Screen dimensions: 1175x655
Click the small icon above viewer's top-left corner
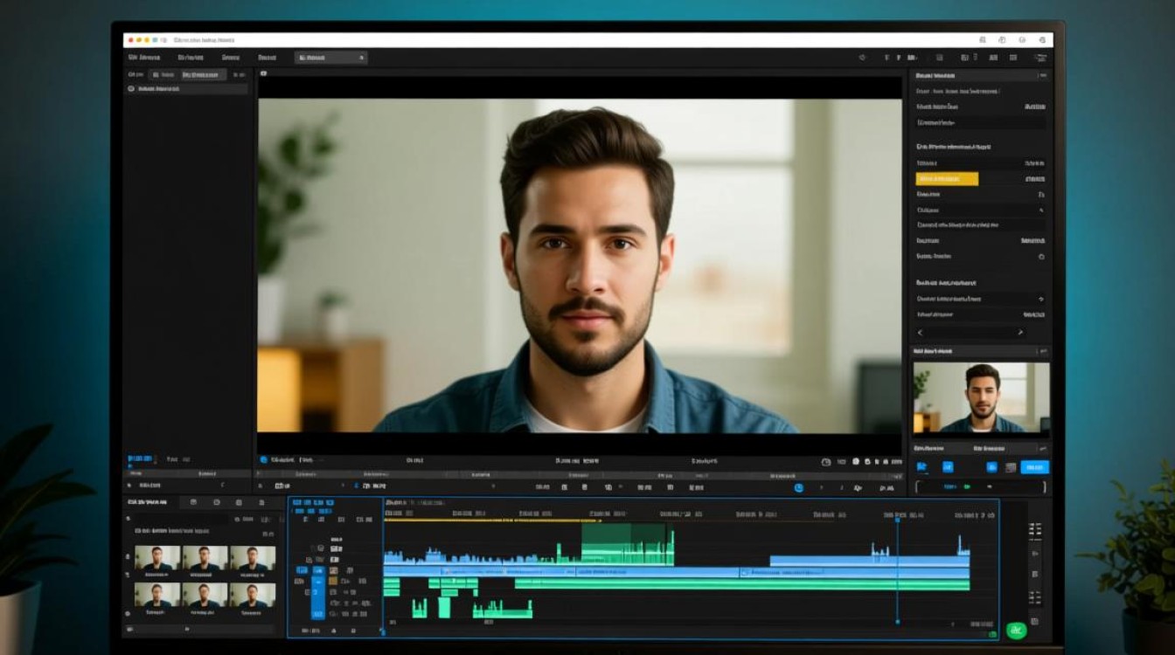(x=263, y=73)
